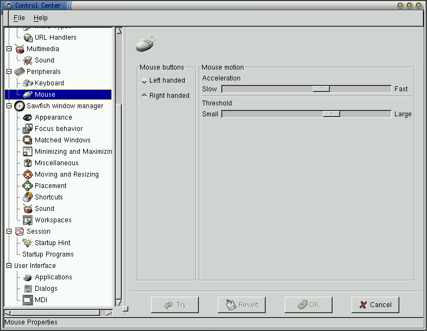Click the Matched Windows icon
This screenshot has width=427, height=331.
28,140
